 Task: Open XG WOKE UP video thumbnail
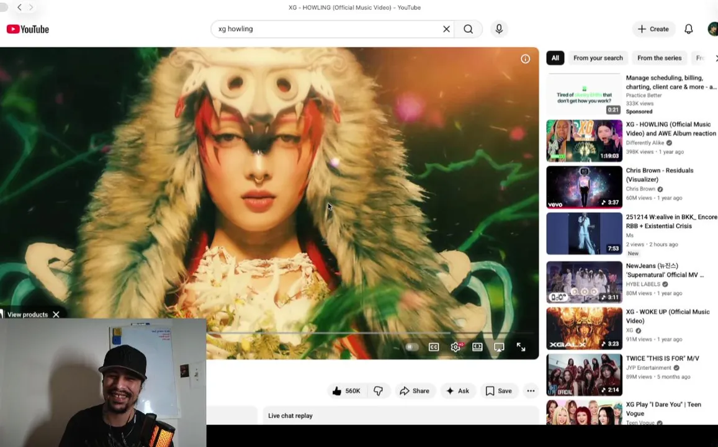coord(584,328)
